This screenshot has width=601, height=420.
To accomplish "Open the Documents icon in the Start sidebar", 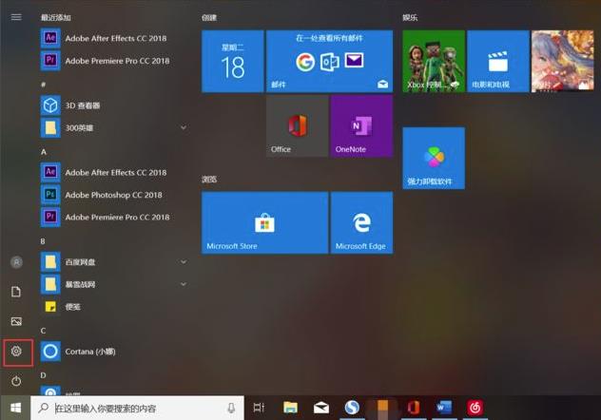I will tap(16, 292).
